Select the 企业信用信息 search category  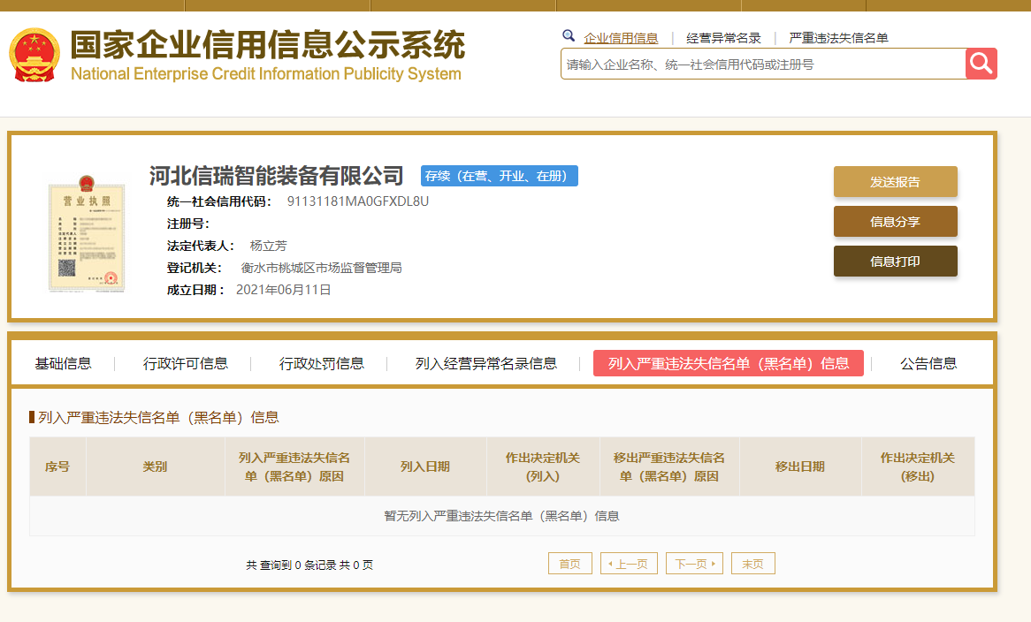(x=621, y=38)
